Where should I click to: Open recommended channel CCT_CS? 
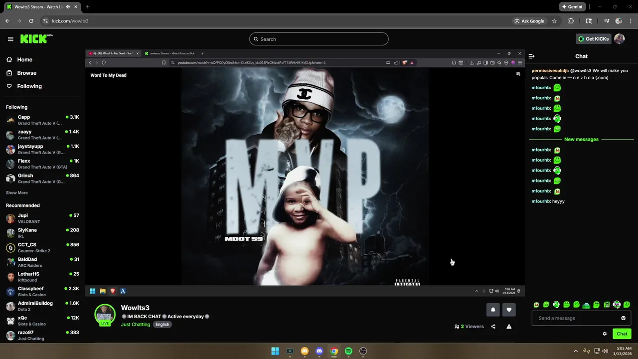(42, 248)
